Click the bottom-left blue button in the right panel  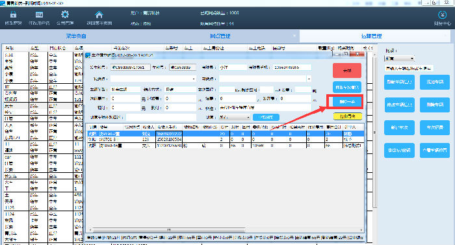click(x=399, y=150)
